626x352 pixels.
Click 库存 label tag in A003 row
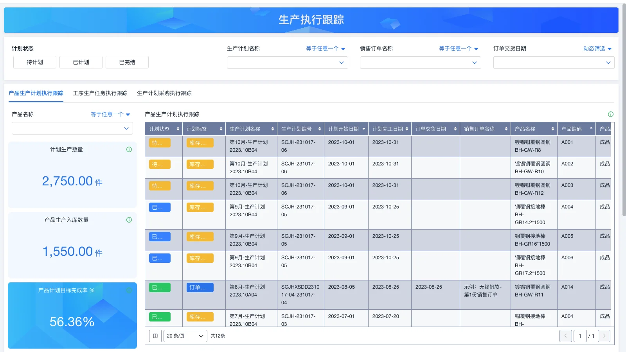point(200,186)
